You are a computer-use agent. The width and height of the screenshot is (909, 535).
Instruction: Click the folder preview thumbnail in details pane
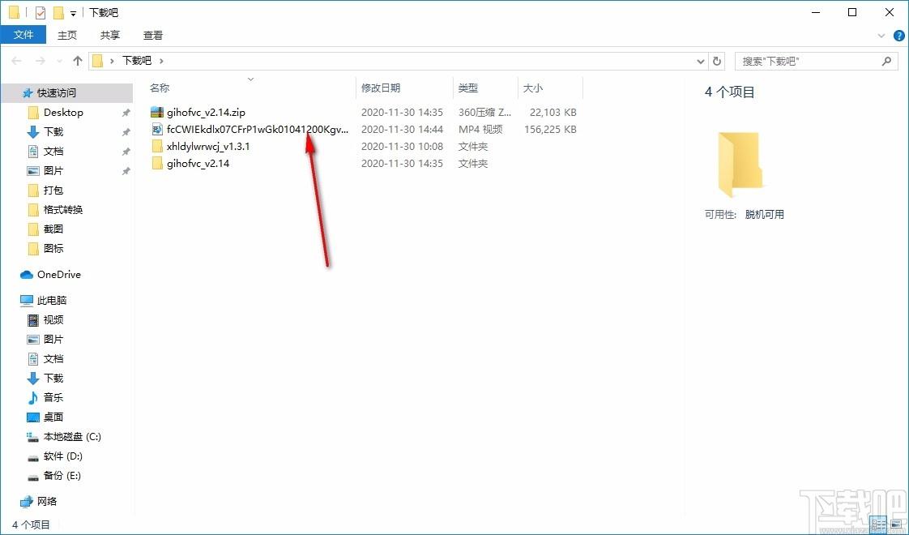(x=740, y=165)
